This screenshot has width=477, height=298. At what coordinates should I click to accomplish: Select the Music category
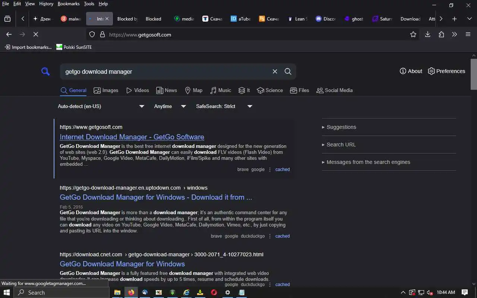tap(221, 91)
